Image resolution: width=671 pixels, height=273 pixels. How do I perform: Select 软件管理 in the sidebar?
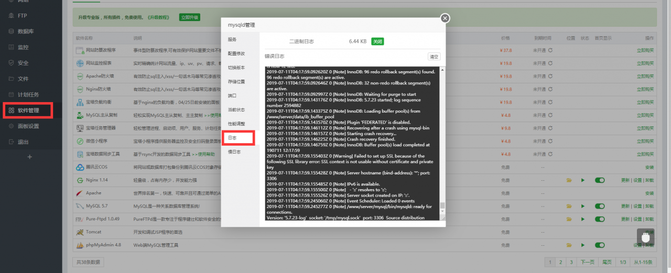[28, 111]
